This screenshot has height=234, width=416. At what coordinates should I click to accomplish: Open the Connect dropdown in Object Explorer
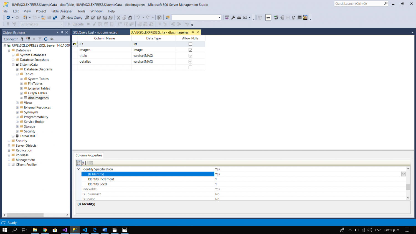point(11,39)
